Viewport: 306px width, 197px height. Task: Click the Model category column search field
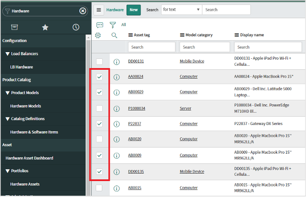point(205,47)
